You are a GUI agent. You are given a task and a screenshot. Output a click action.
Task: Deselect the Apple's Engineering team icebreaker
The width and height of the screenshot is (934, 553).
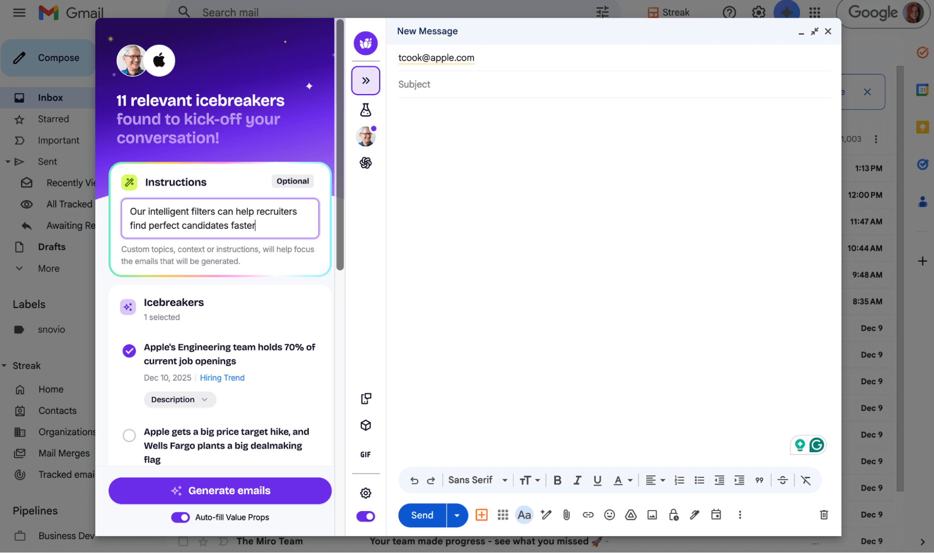coord(129,351)
